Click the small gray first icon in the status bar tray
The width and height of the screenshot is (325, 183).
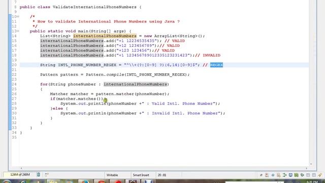pyautogui.click(x=261, y=175)
